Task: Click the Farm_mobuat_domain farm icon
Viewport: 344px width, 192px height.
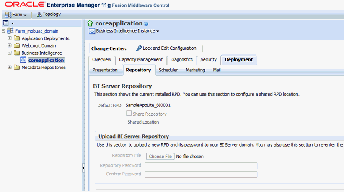Action: 10,31
